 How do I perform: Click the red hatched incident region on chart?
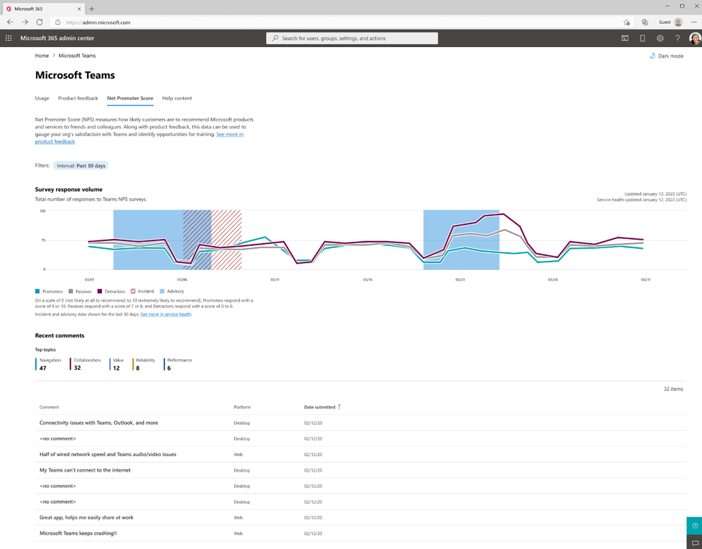pos(212,240)
